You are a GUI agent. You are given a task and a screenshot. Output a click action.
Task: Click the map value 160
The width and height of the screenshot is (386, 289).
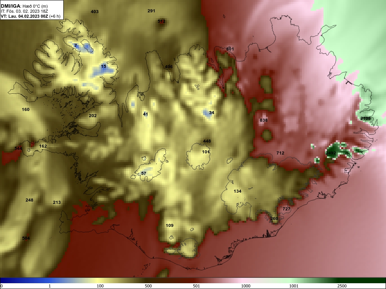point(25,109)
